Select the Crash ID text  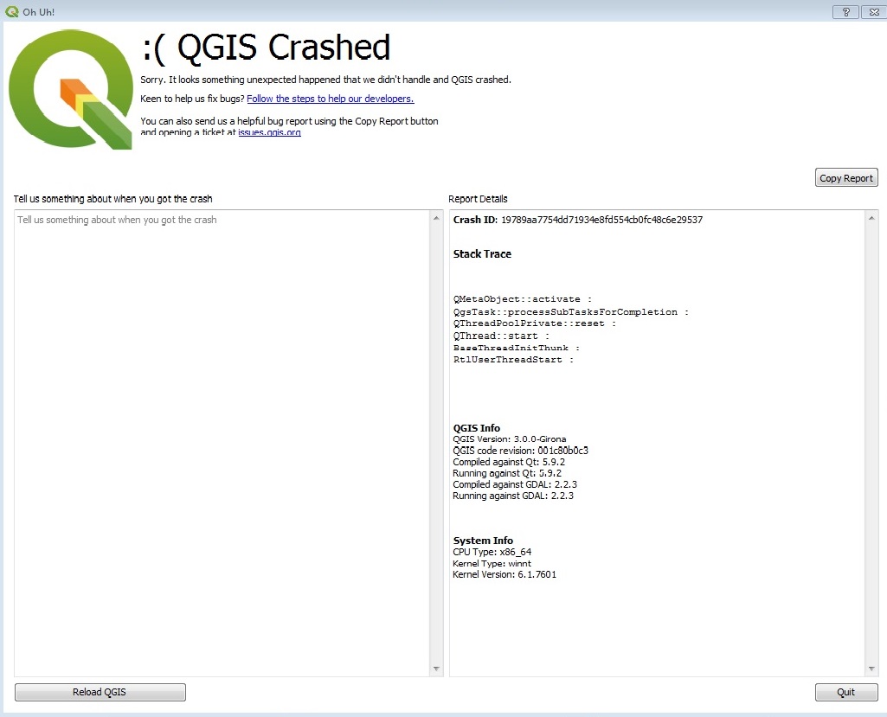coord(577,220)
